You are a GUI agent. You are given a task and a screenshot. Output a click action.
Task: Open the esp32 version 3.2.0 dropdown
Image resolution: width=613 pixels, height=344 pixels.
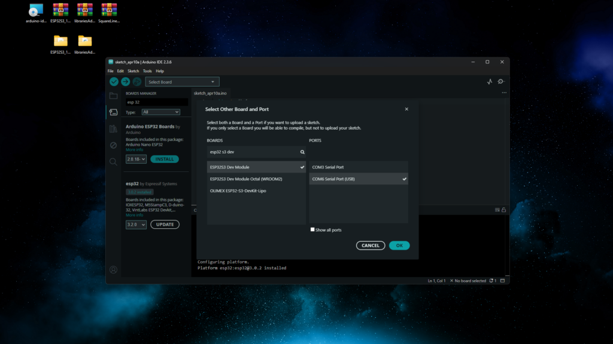(x=136, y=225)
